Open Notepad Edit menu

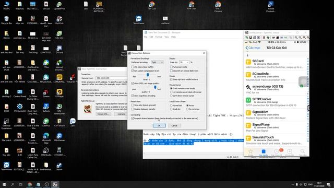[151, 37]
